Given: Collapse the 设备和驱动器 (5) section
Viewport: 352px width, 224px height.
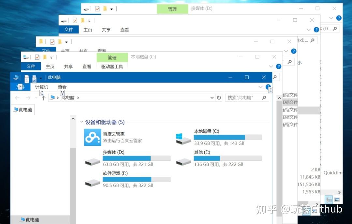Looking at the screenshot, I should 82,122.
